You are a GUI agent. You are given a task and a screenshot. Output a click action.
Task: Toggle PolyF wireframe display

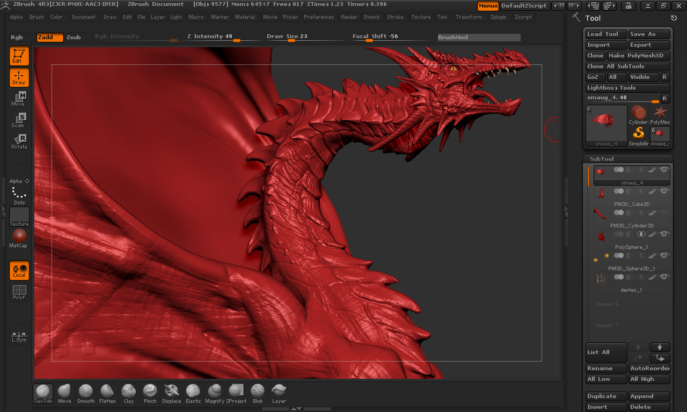(19, 292)
